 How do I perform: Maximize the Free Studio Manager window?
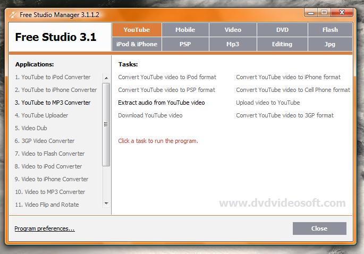tap(324, 13)
